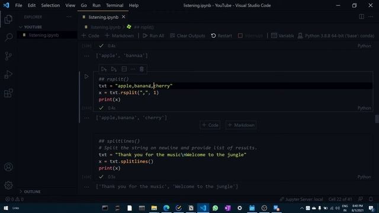The width and height of the screenshot is (379, 213).
Task: Split the editor right
Action: click(361, 17)
